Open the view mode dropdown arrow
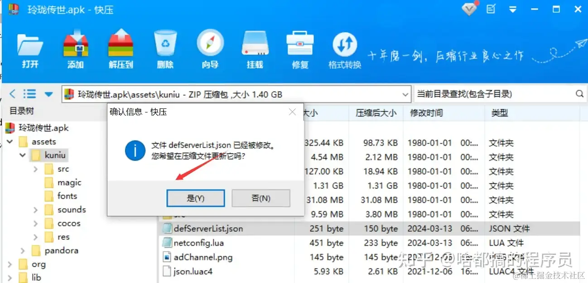Image resolution: width=588 pixels, height=283 pixels. click(x=49, y=94)
